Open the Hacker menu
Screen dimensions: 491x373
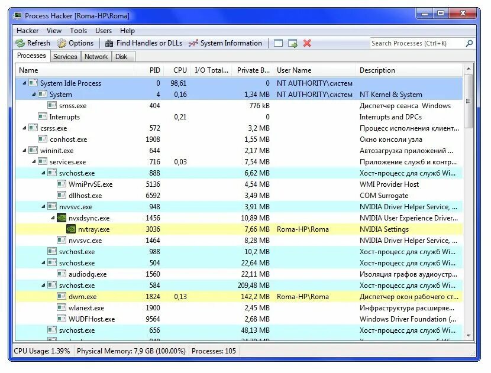coord(28,31)
